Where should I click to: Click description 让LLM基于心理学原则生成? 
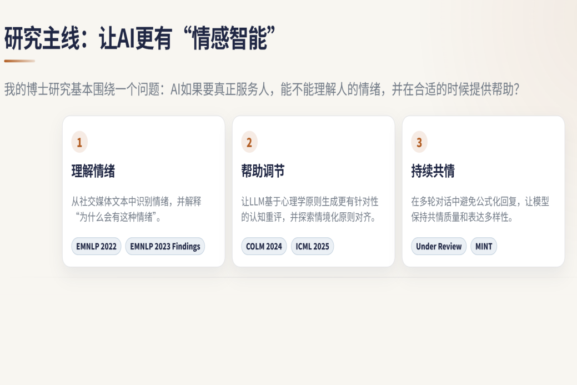point(310,209)
